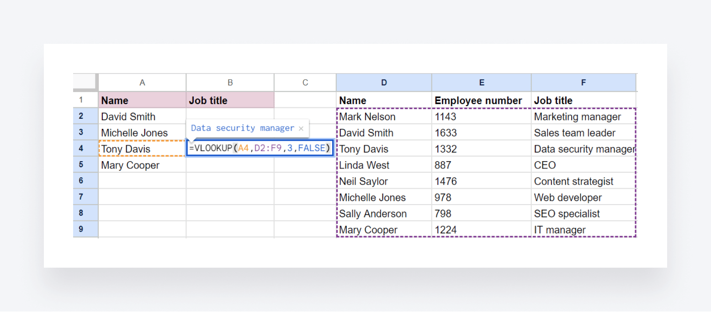Select row 5 header
711x317 pixels.
(85, 165)
